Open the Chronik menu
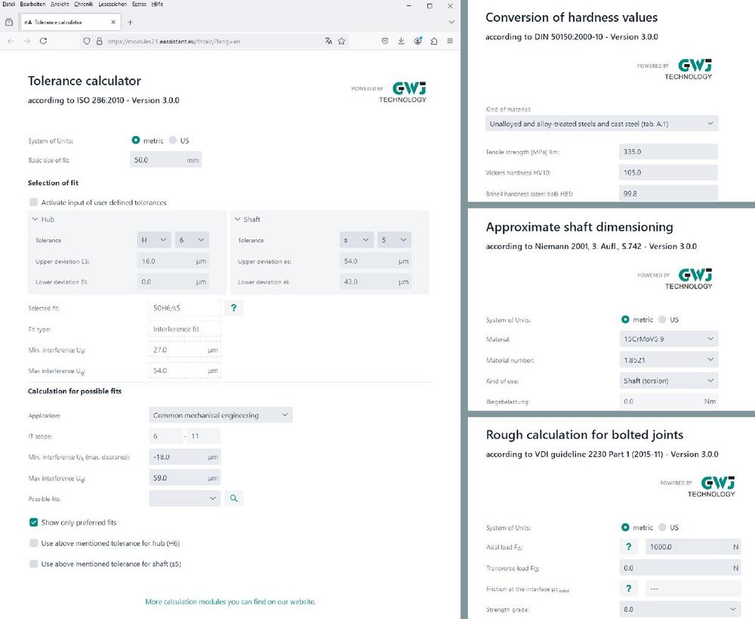Screen dimensions: 755x619 [x=82, y=5]
